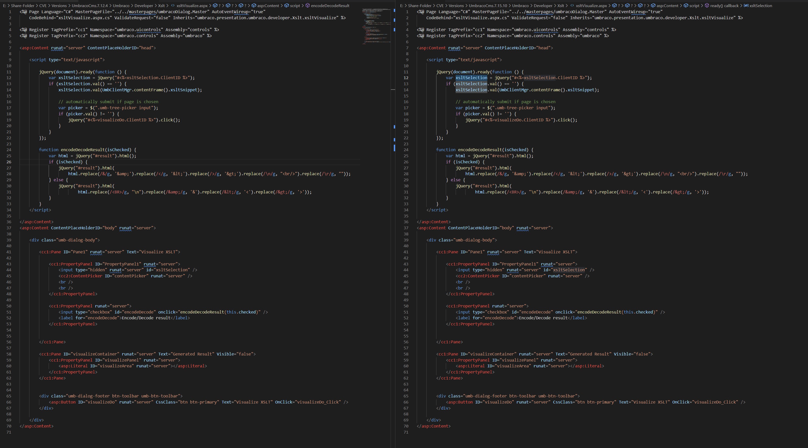The image size is (808, 448).
Task: Click line number 12 in the right editor gutter
Action: click(x=406, y=78)
